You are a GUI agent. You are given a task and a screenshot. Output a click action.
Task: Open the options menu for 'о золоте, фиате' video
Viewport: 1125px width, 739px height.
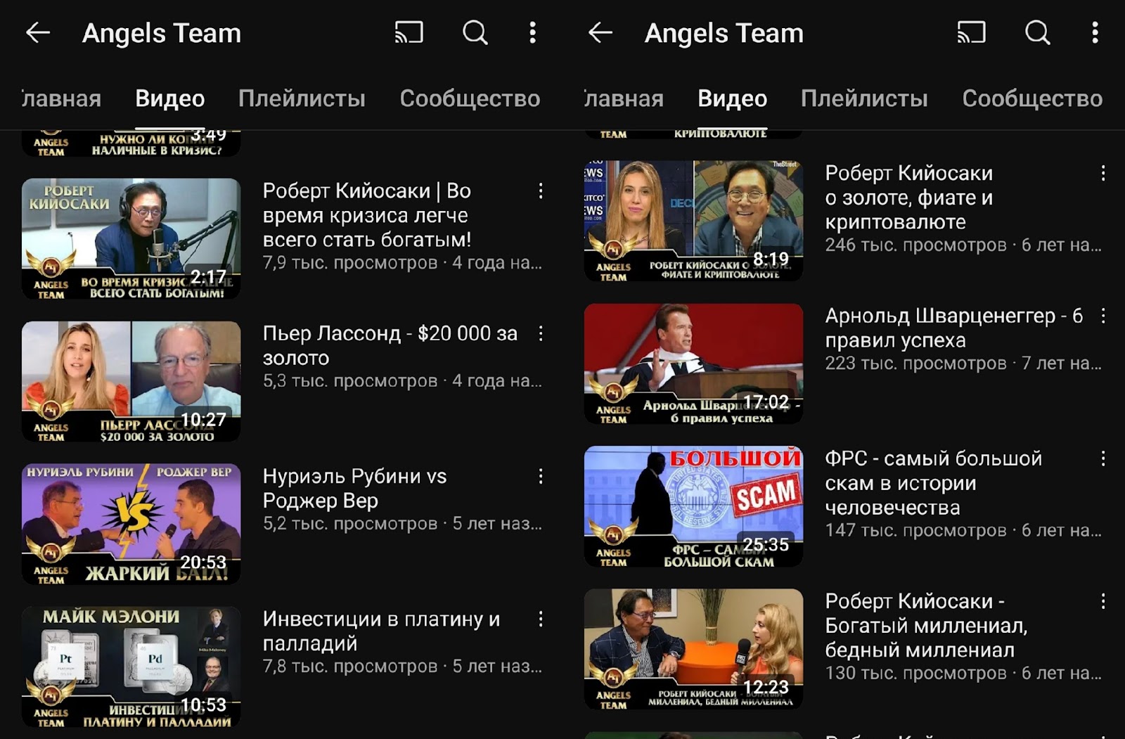coord(1103,173)
